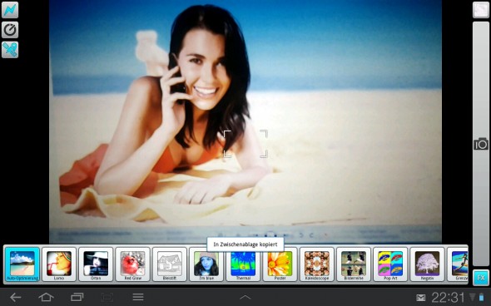Apply the Thermal effect filter
The width and height of the screenshot is (491, 306).
pos(243,264)
